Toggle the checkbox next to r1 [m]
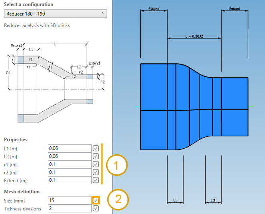Screen dimensions: 265x214 pos(96,164)
